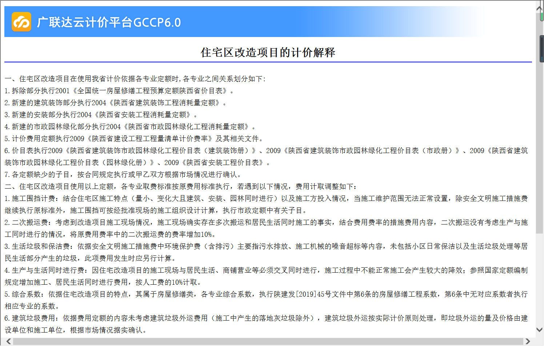Screen dimensions: 544x346
Task: Click the horizontal scrollbar right arrow
Action: 528,342
